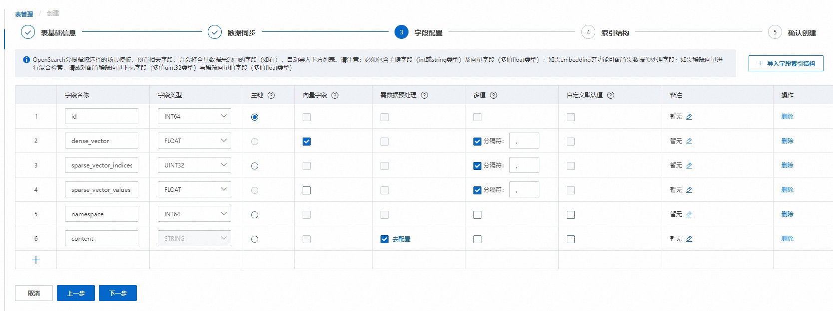
Task: Check multi-value checkbox for namespace row
Action: point(477,215)
